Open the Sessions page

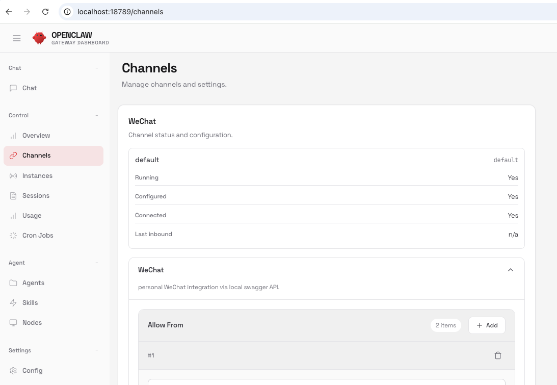point(36,196)
